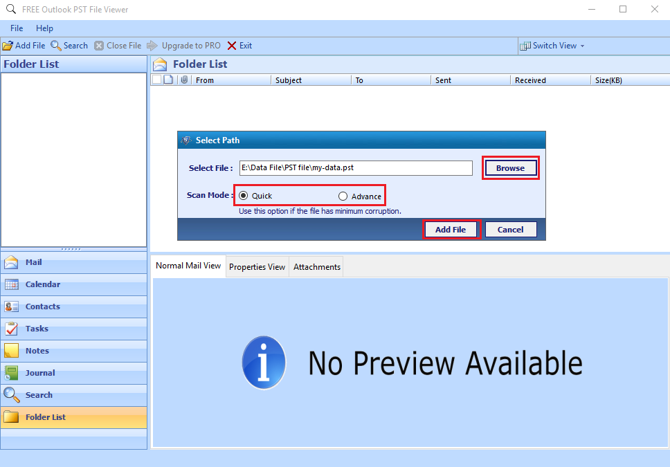Open the Attachments tab

click(x=316, y=266)
